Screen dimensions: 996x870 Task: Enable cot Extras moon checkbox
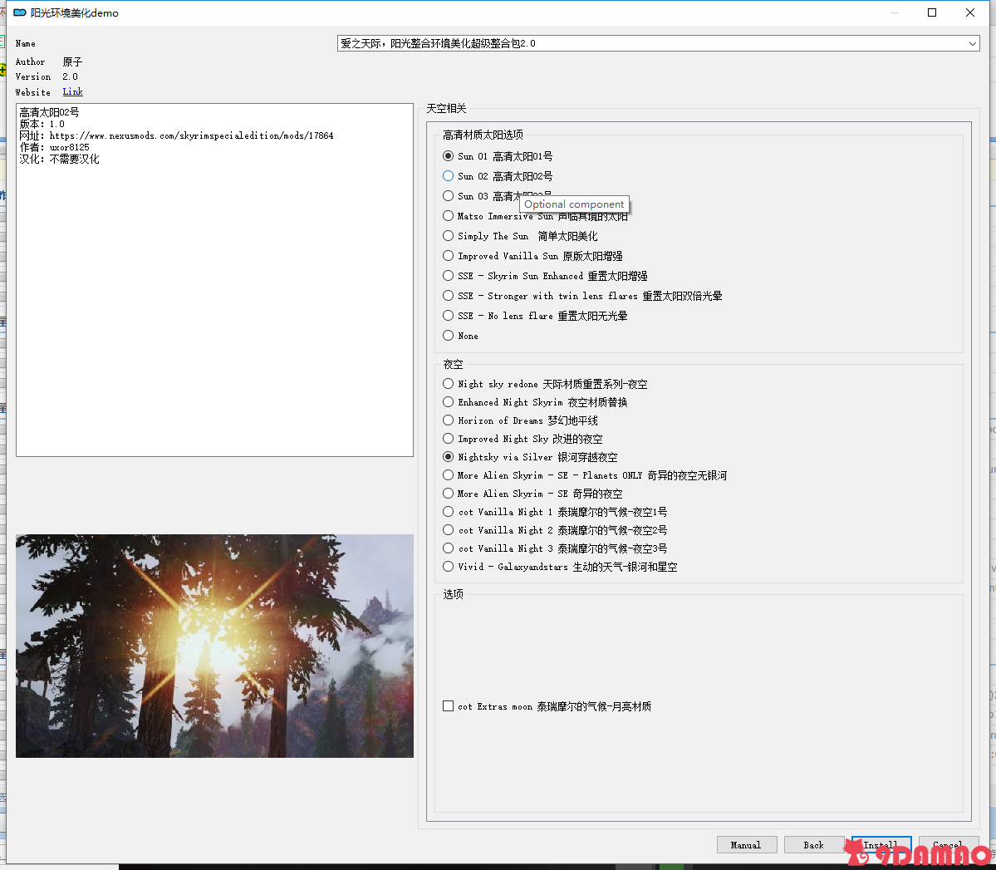point(449,706)
